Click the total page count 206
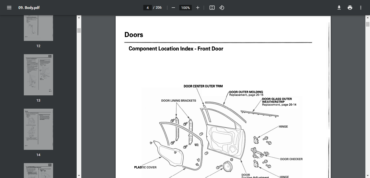370x178 pixels. tap(159, 8)
